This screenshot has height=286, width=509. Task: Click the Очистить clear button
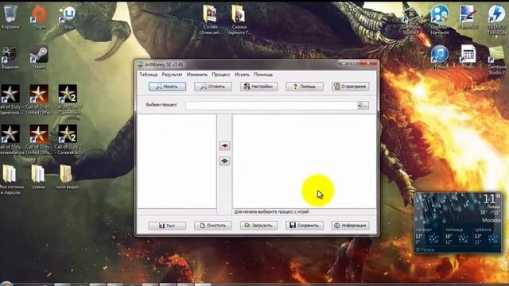(x=213, y=226)
